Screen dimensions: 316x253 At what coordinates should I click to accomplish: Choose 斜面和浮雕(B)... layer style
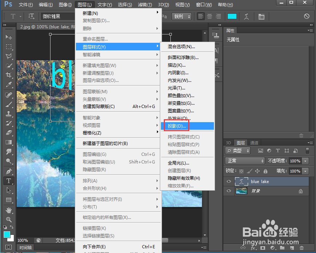[187, 58]
